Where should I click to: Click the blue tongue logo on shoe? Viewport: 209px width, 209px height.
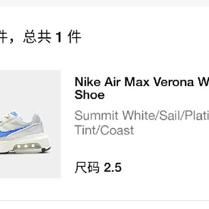coord(14,114)
